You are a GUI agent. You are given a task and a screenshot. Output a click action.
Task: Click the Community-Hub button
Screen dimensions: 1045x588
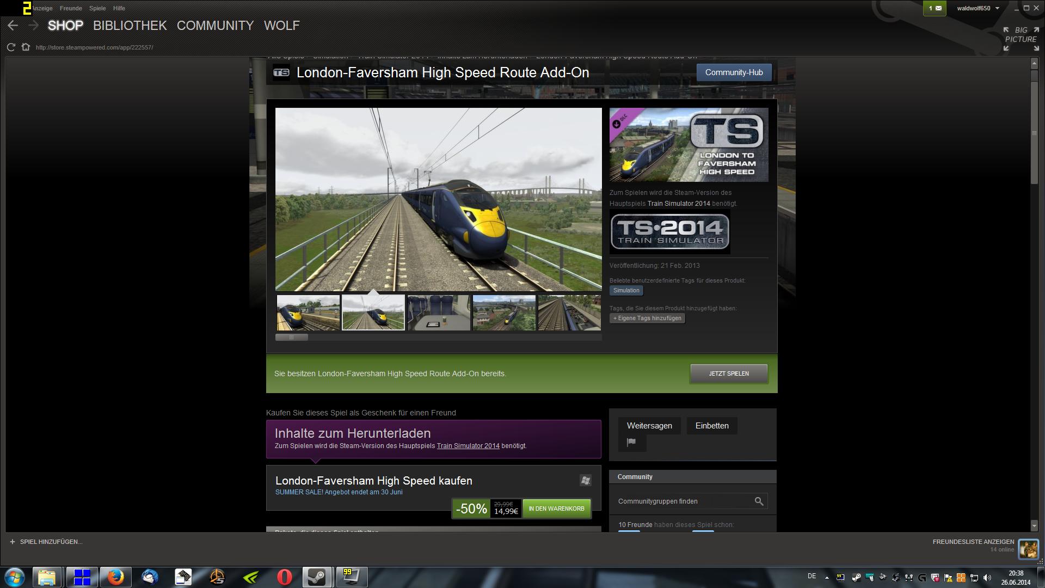tap(734, 72)
